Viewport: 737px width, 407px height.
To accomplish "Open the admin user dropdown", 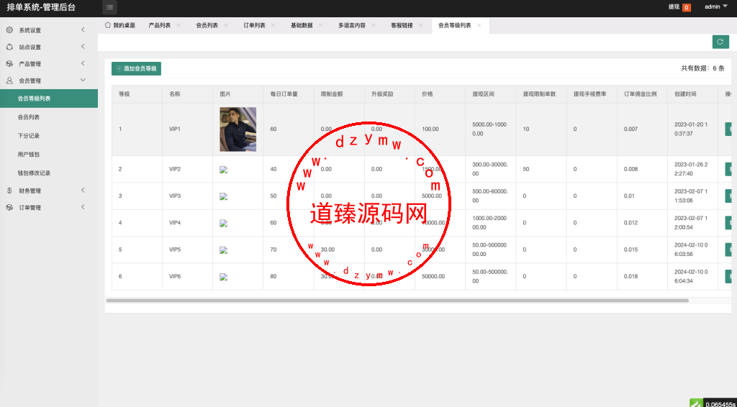I will [716, 6].
